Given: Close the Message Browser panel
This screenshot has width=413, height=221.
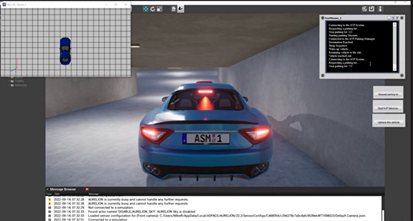Looking at the screenshot, I should [x=87, y=189].
